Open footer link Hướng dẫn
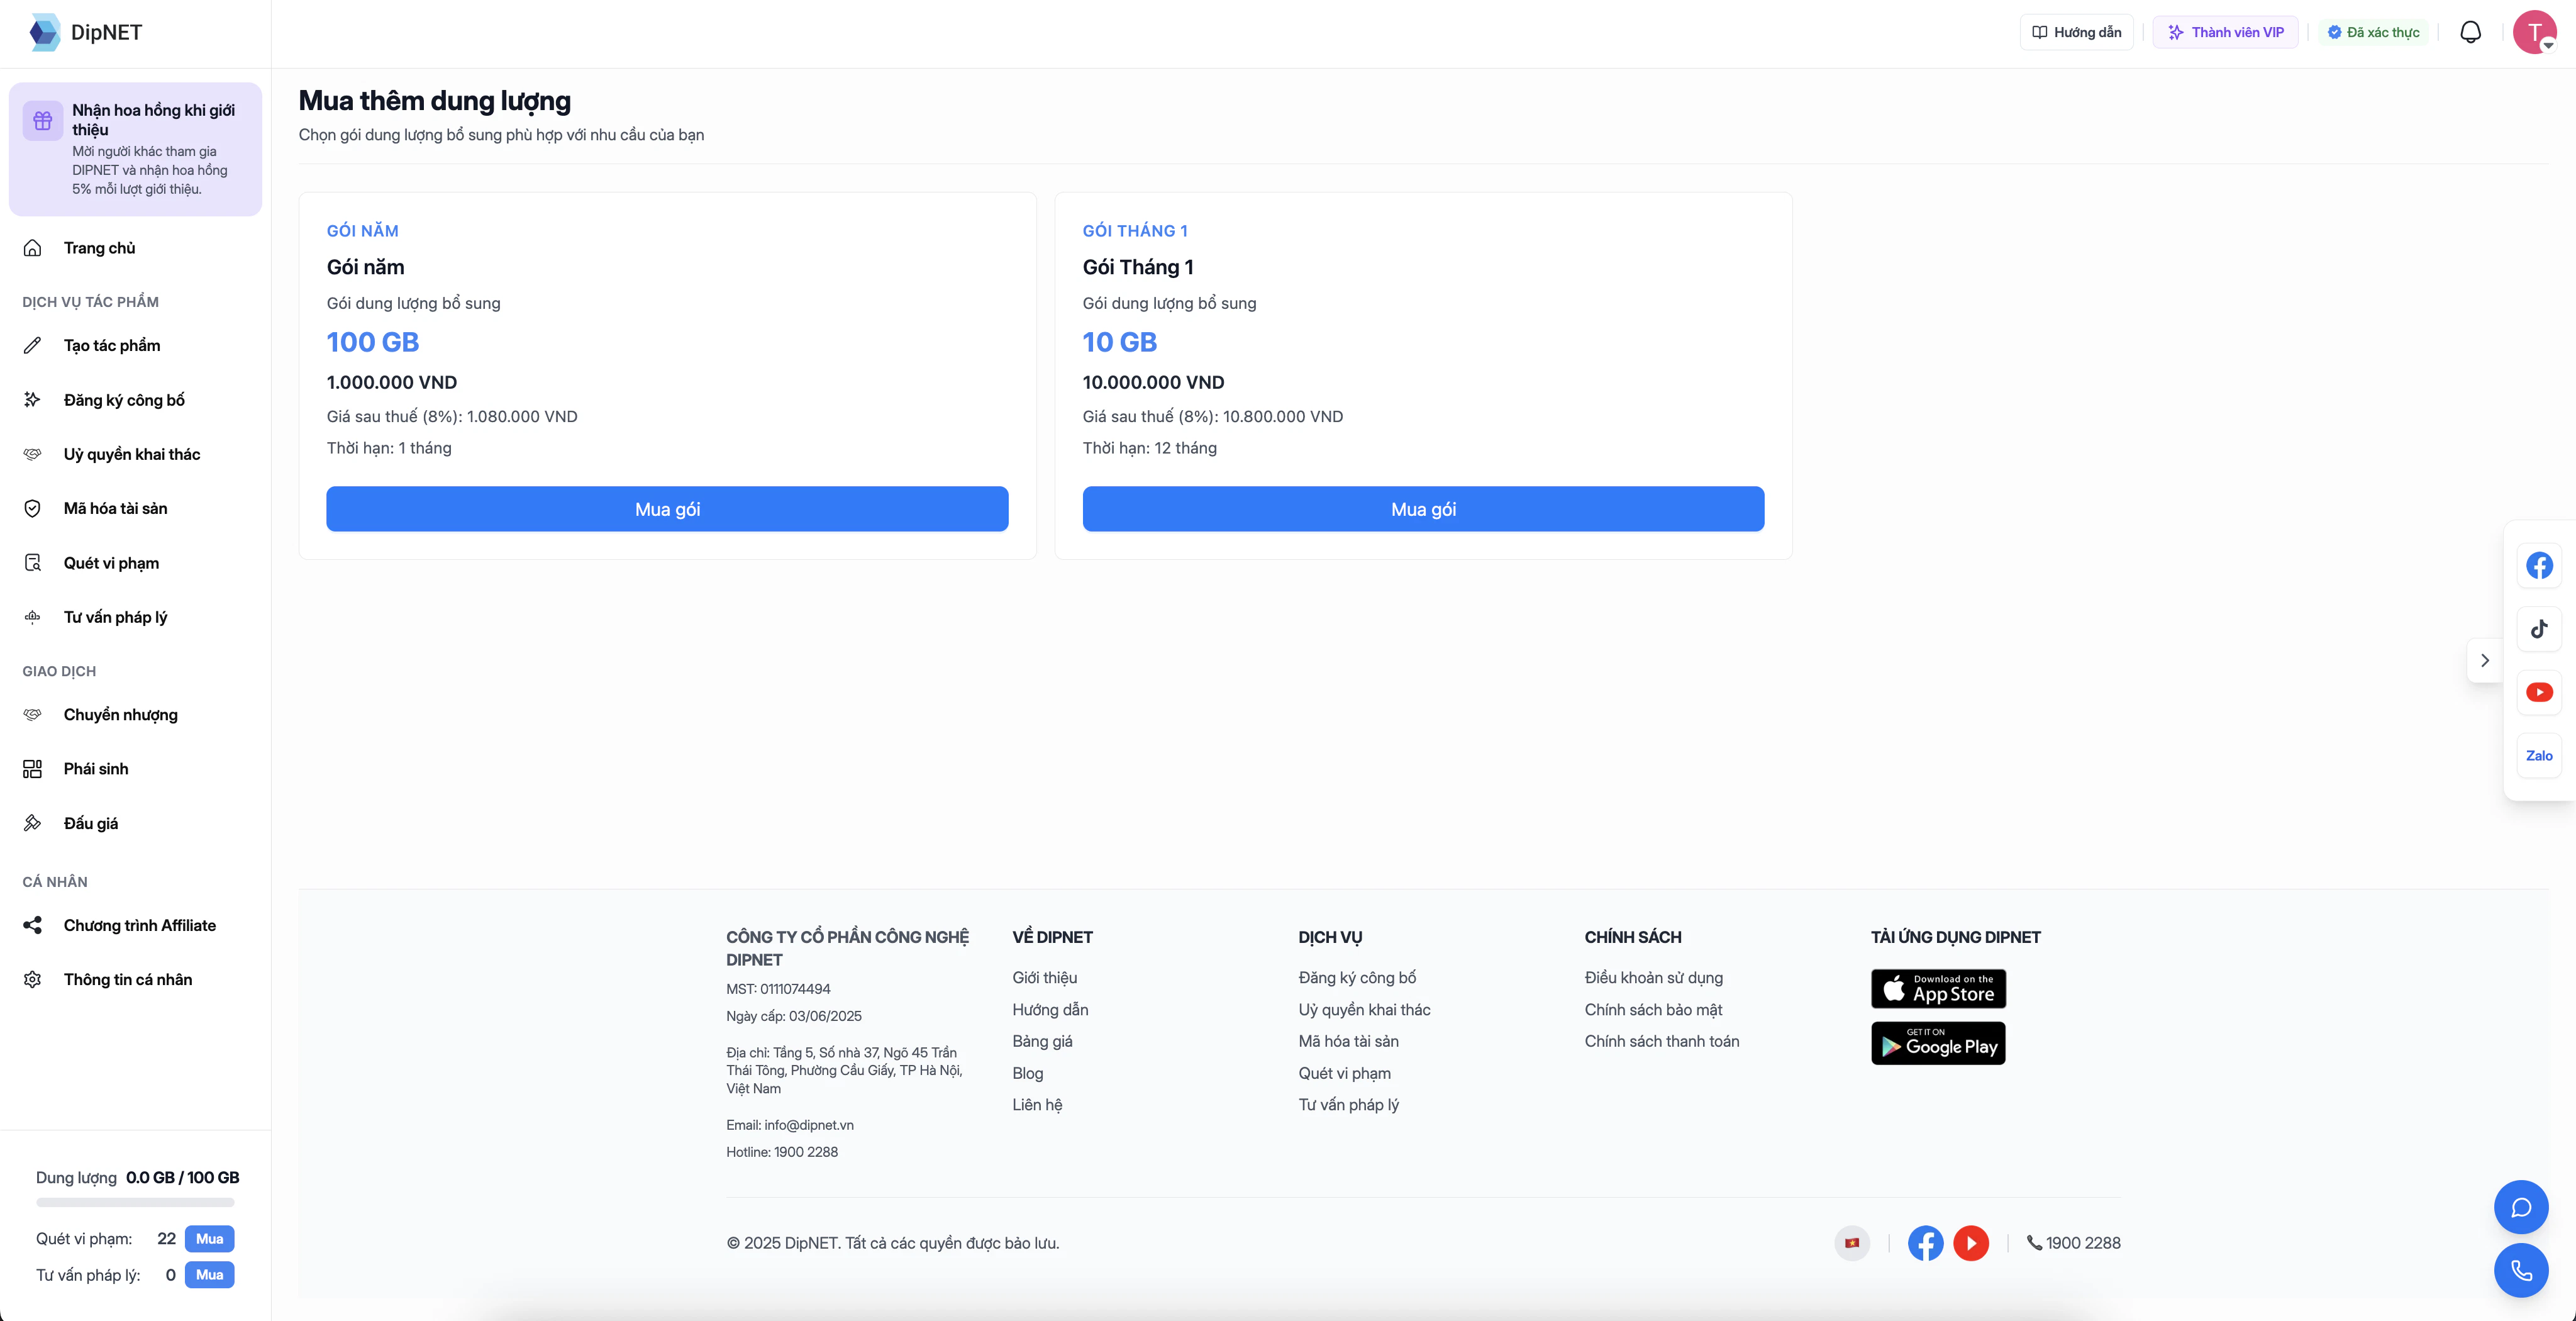Screen dimensions: 2576x1321 pyautogui.click(x=1050, y=1010)
